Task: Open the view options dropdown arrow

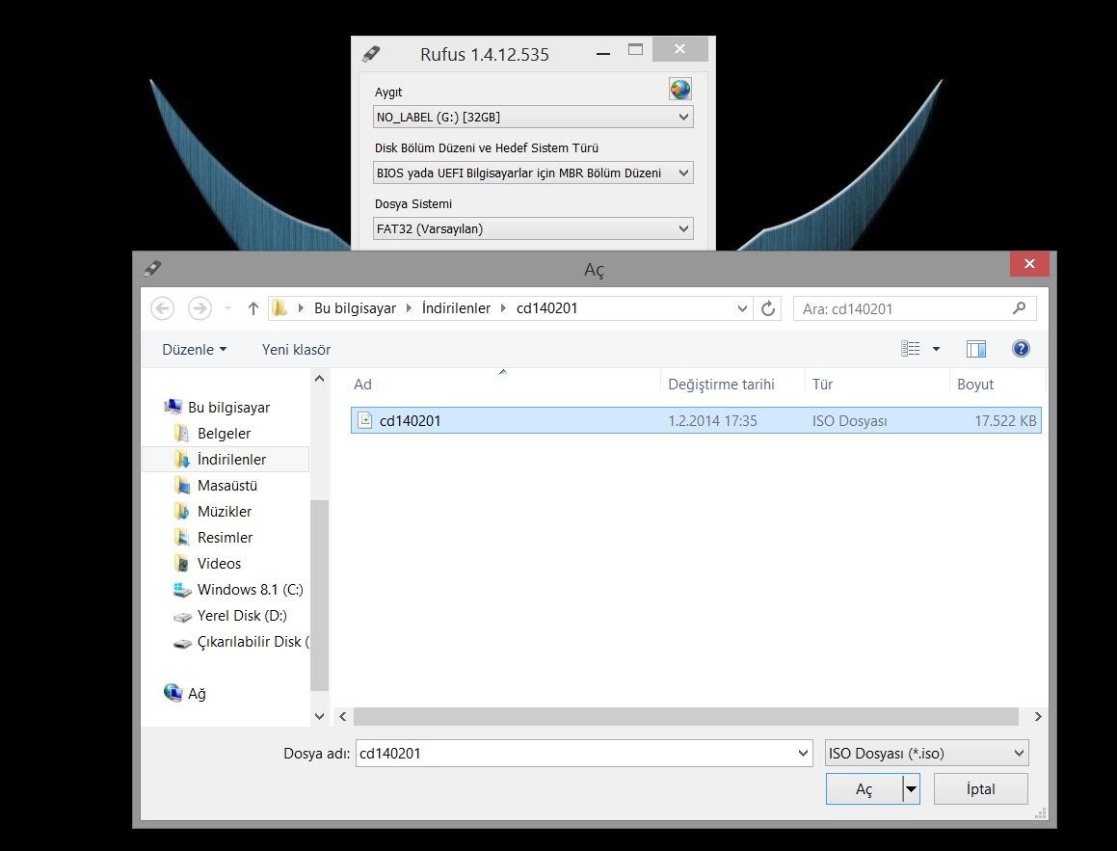Action: 936,349
